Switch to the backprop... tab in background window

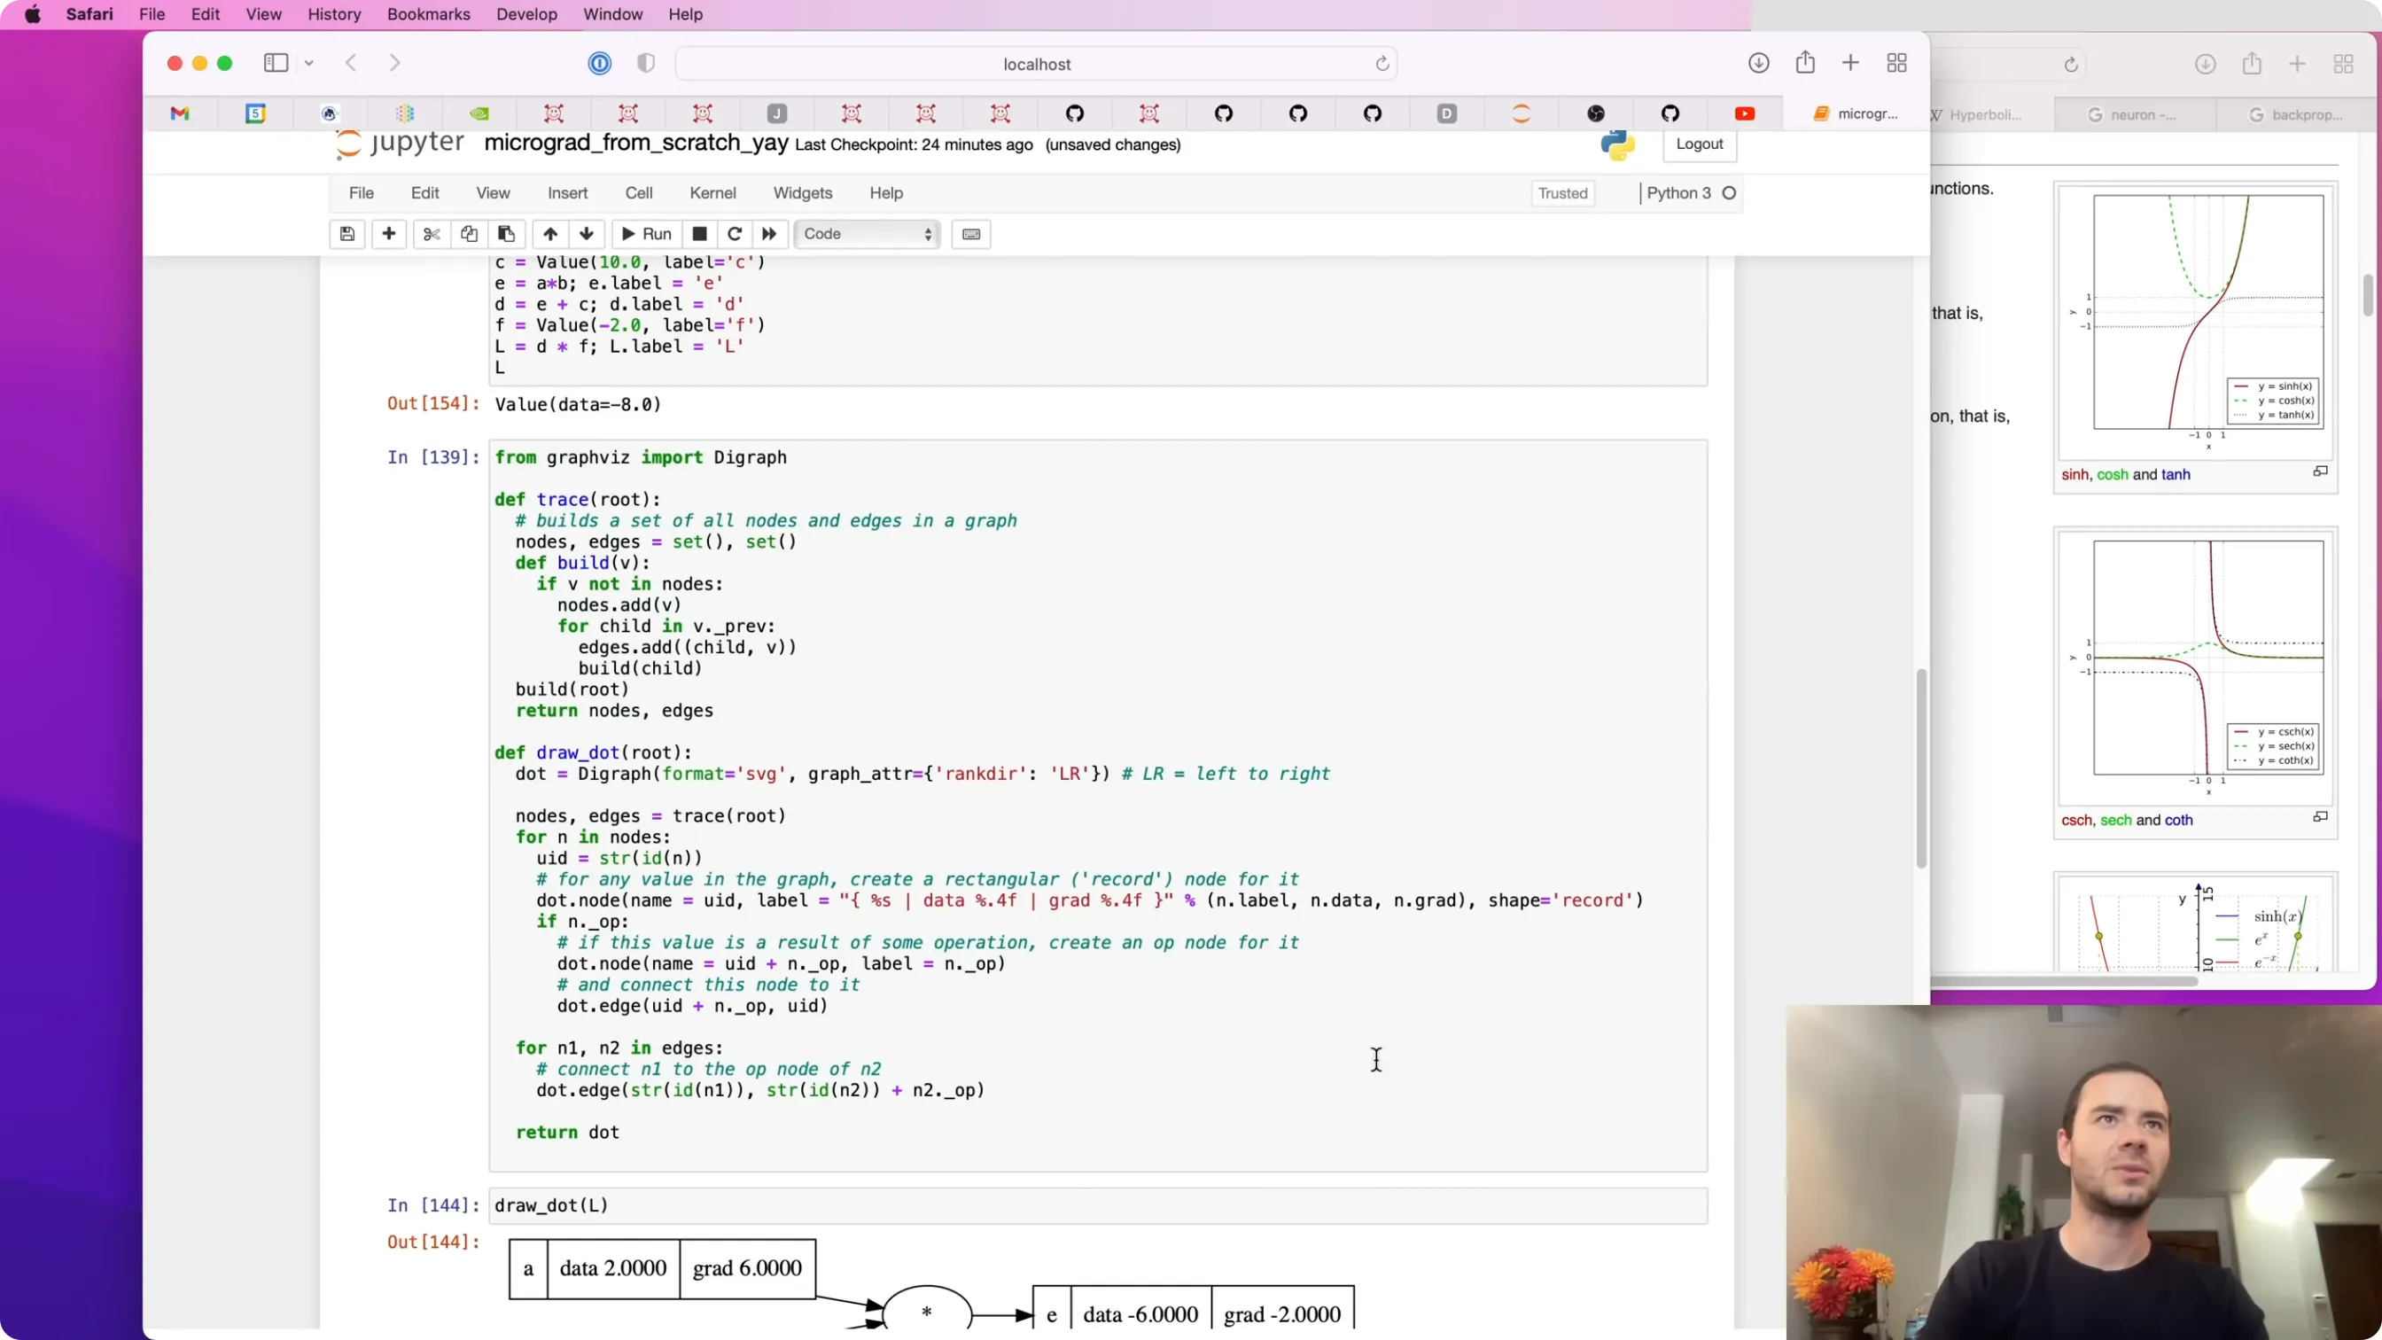2297,114
